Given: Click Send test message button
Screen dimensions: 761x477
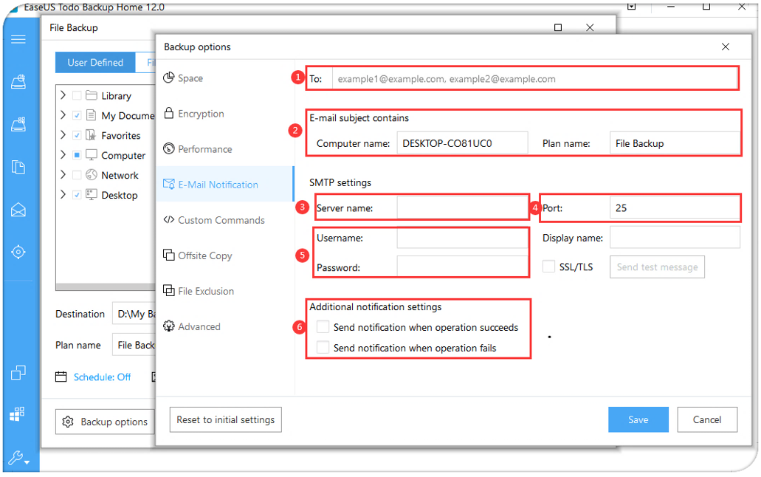Looking at the screenshot, I should (657, 267).
